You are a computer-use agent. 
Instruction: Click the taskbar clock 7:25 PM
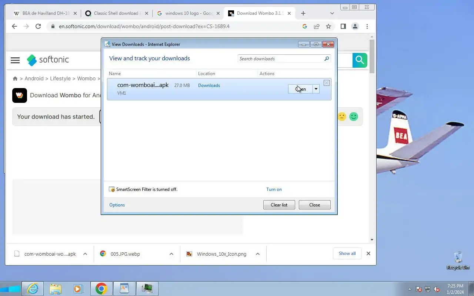point(455,286)
